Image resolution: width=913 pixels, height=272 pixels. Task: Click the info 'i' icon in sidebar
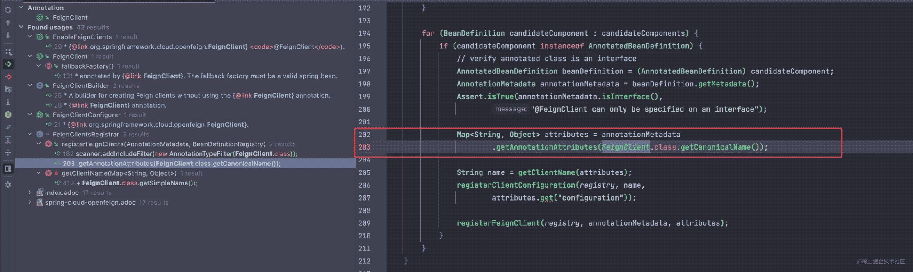click(x=8, y=102)
